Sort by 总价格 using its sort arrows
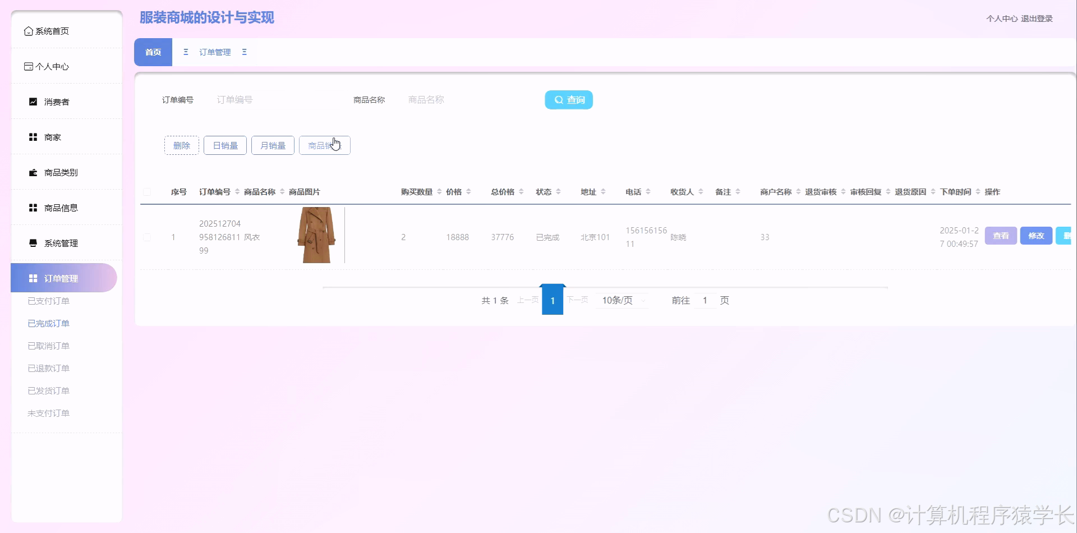Image resolution: width=1077 pixels, height=533 pixels. tap(521, 192)
